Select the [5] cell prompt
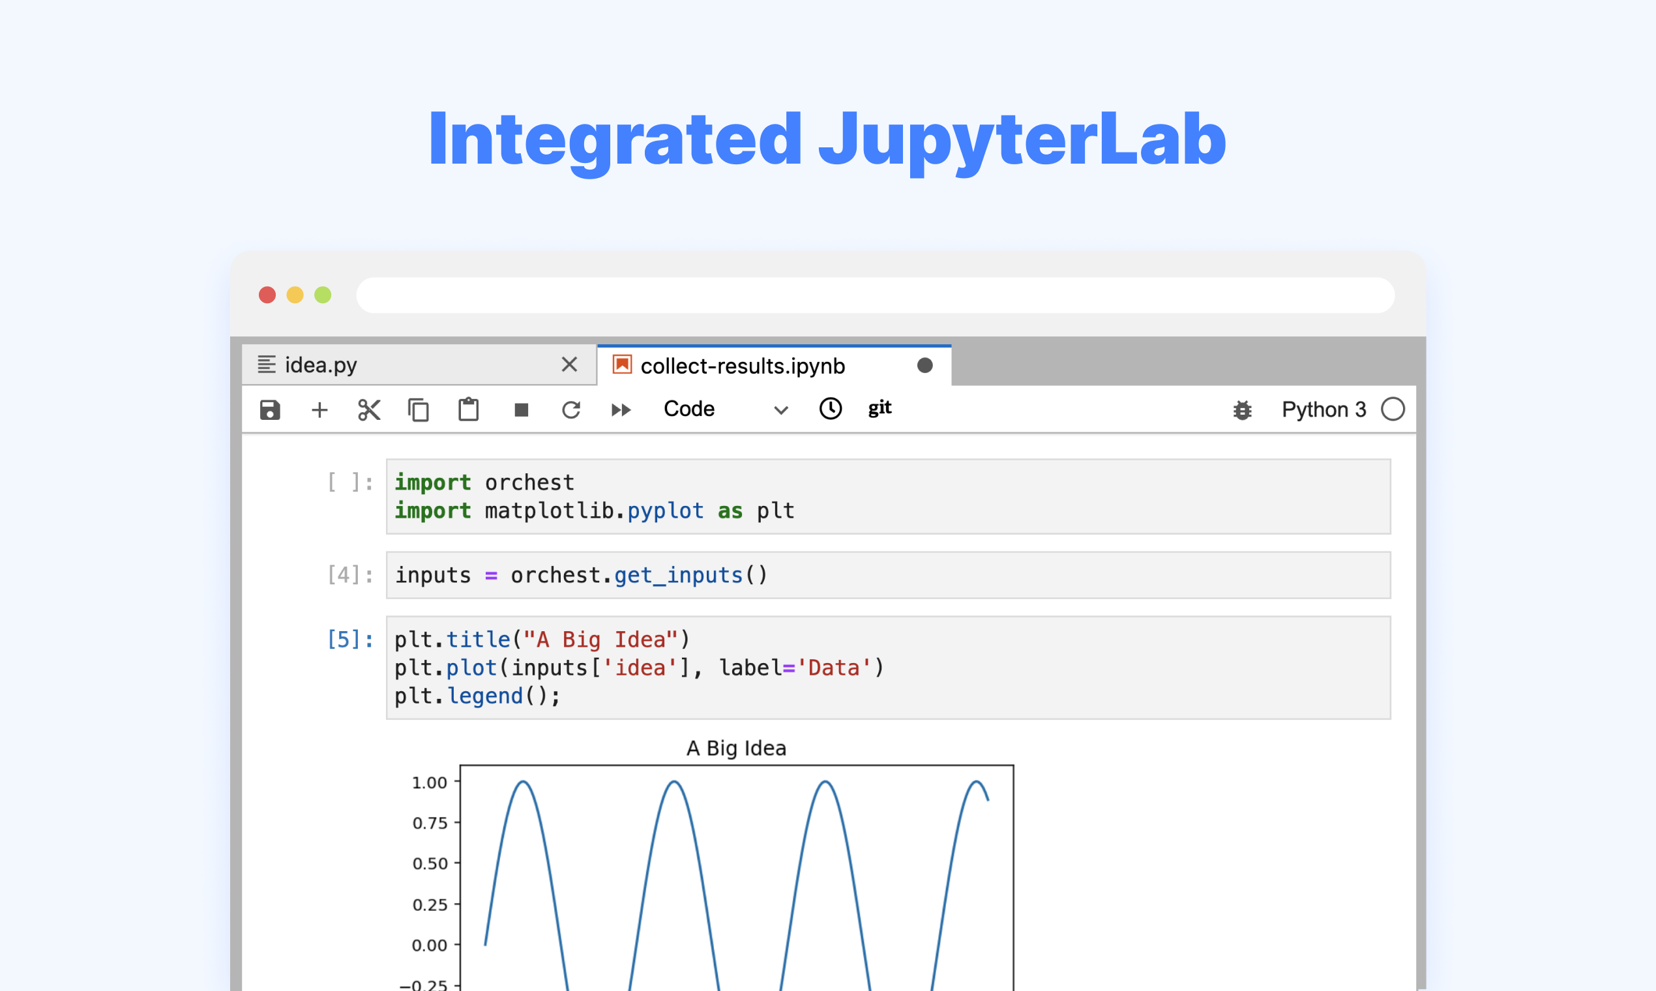 coord(350,639)
